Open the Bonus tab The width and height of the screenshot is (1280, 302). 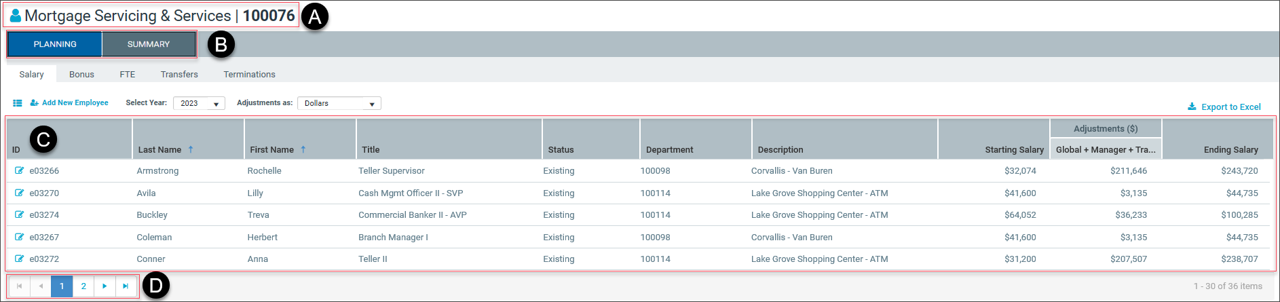[x=81, y=74]
